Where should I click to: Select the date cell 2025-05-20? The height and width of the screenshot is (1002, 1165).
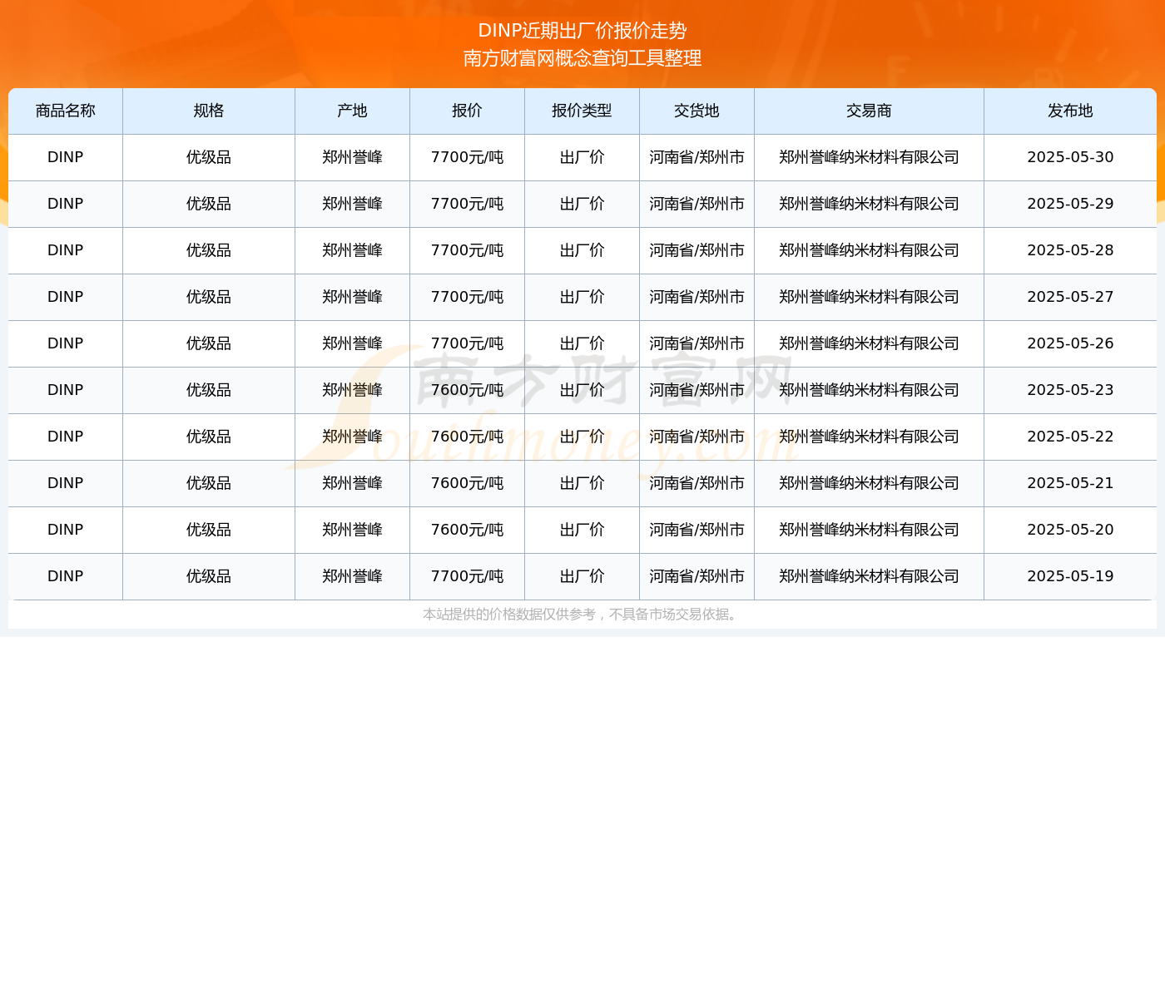1070,530
